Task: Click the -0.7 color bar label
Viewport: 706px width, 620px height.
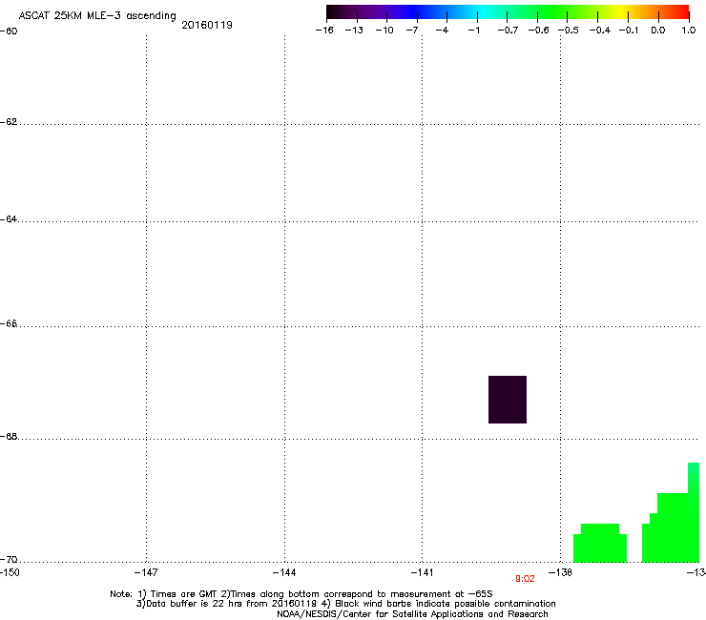Action: pos(508,31)
